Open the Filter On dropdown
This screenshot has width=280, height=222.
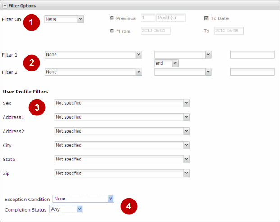[x=64, y=19]
